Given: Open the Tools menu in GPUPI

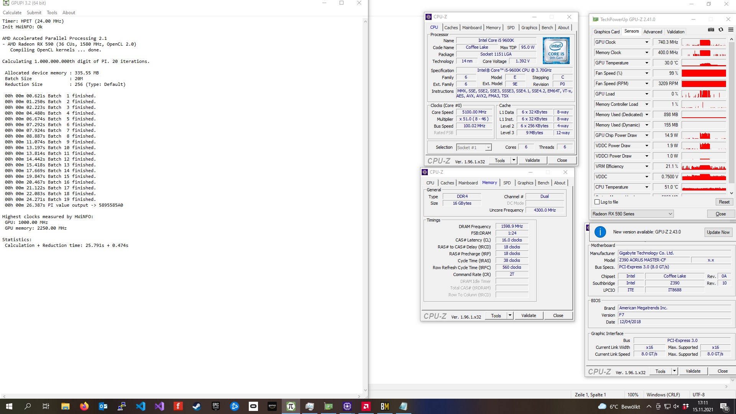Looking at the screenshot, I should 52,13.
